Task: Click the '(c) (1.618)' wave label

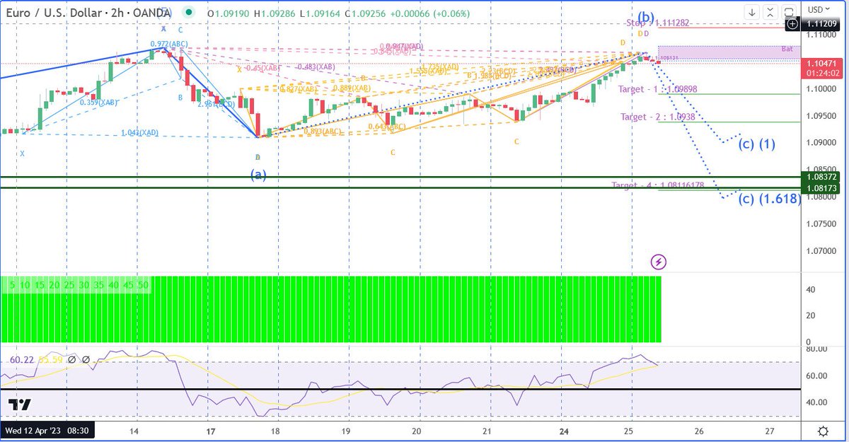Action: (770, 199)
